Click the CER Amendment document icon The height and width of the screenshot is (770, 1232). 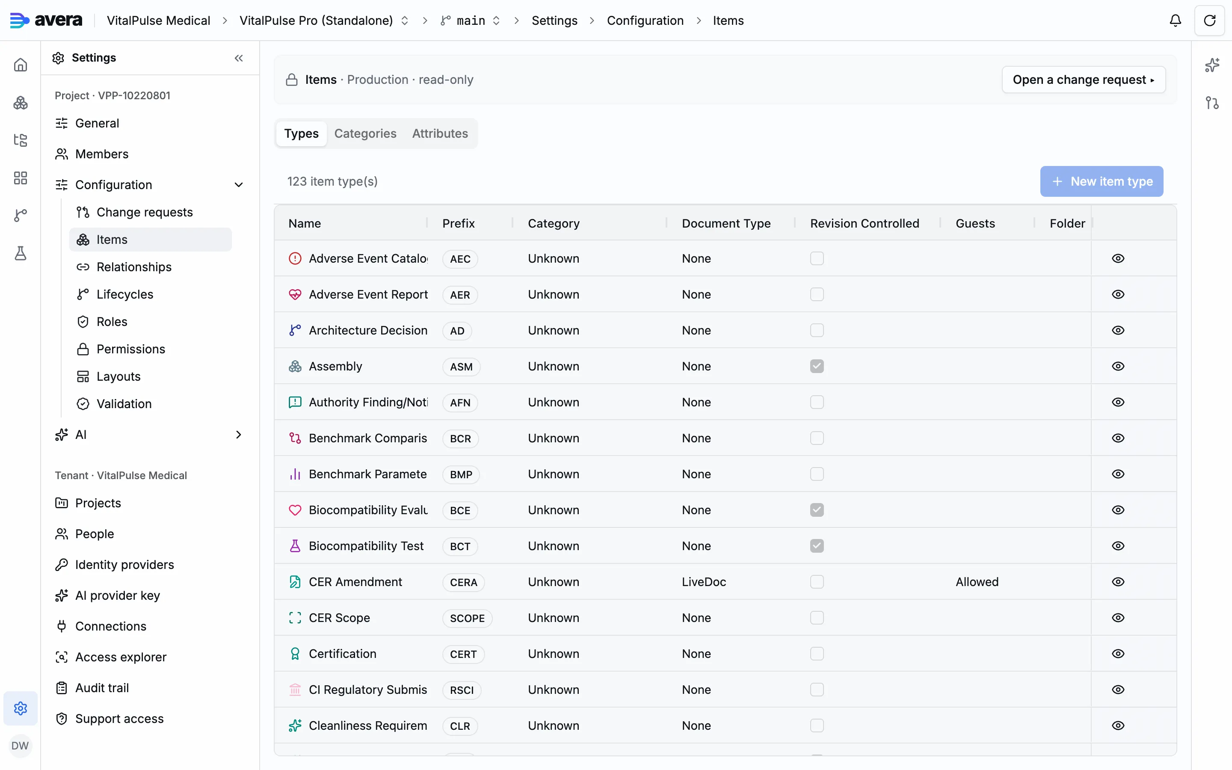(295, 582)
